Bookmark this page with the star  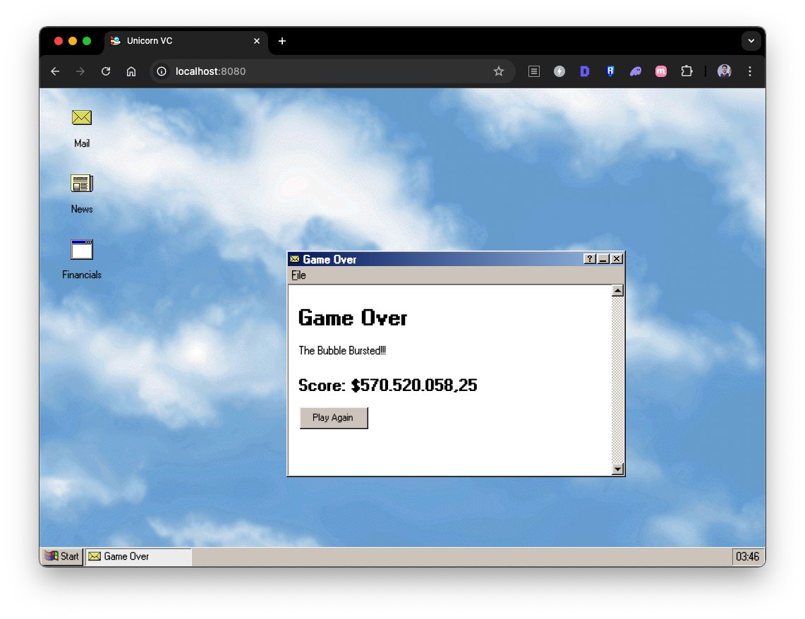pyautogui.click(x=499, y=71)
